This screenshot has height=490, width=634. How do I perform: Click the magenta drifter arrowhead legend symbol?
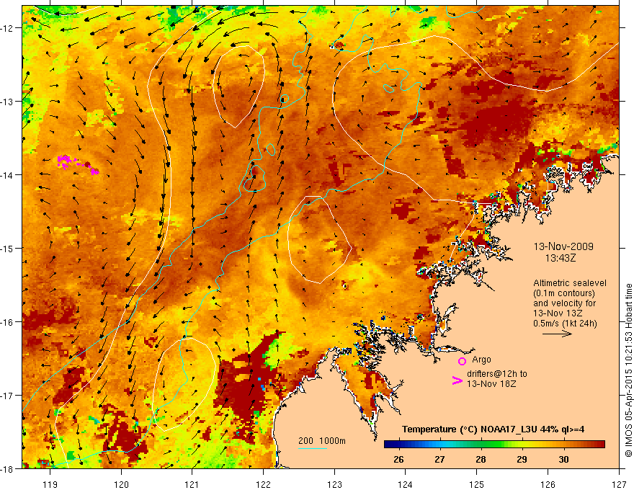(x=457, y=380)
